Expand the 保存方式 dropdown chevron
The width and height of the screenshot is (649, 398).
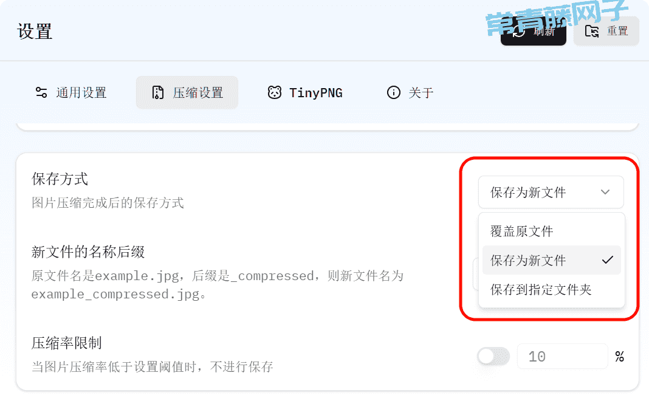click(x=605, y=192)
